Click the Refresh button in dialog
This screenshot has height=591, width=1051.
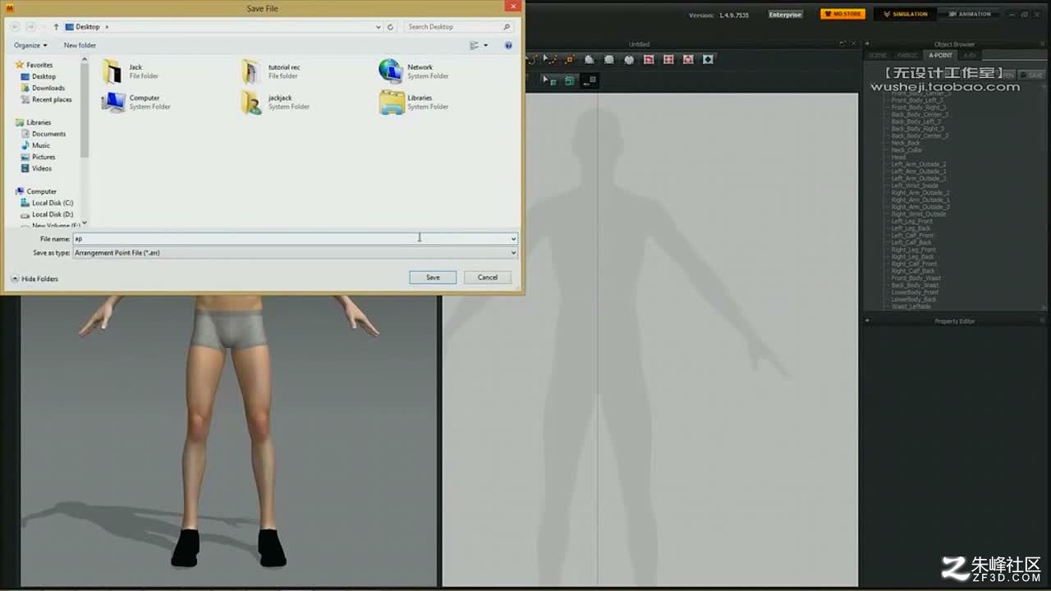(390, 27)
